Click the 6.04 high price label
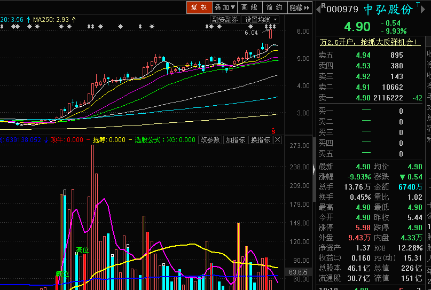This screenshot has width=431, height=290. pyautogui.click(x=251, y=33)
